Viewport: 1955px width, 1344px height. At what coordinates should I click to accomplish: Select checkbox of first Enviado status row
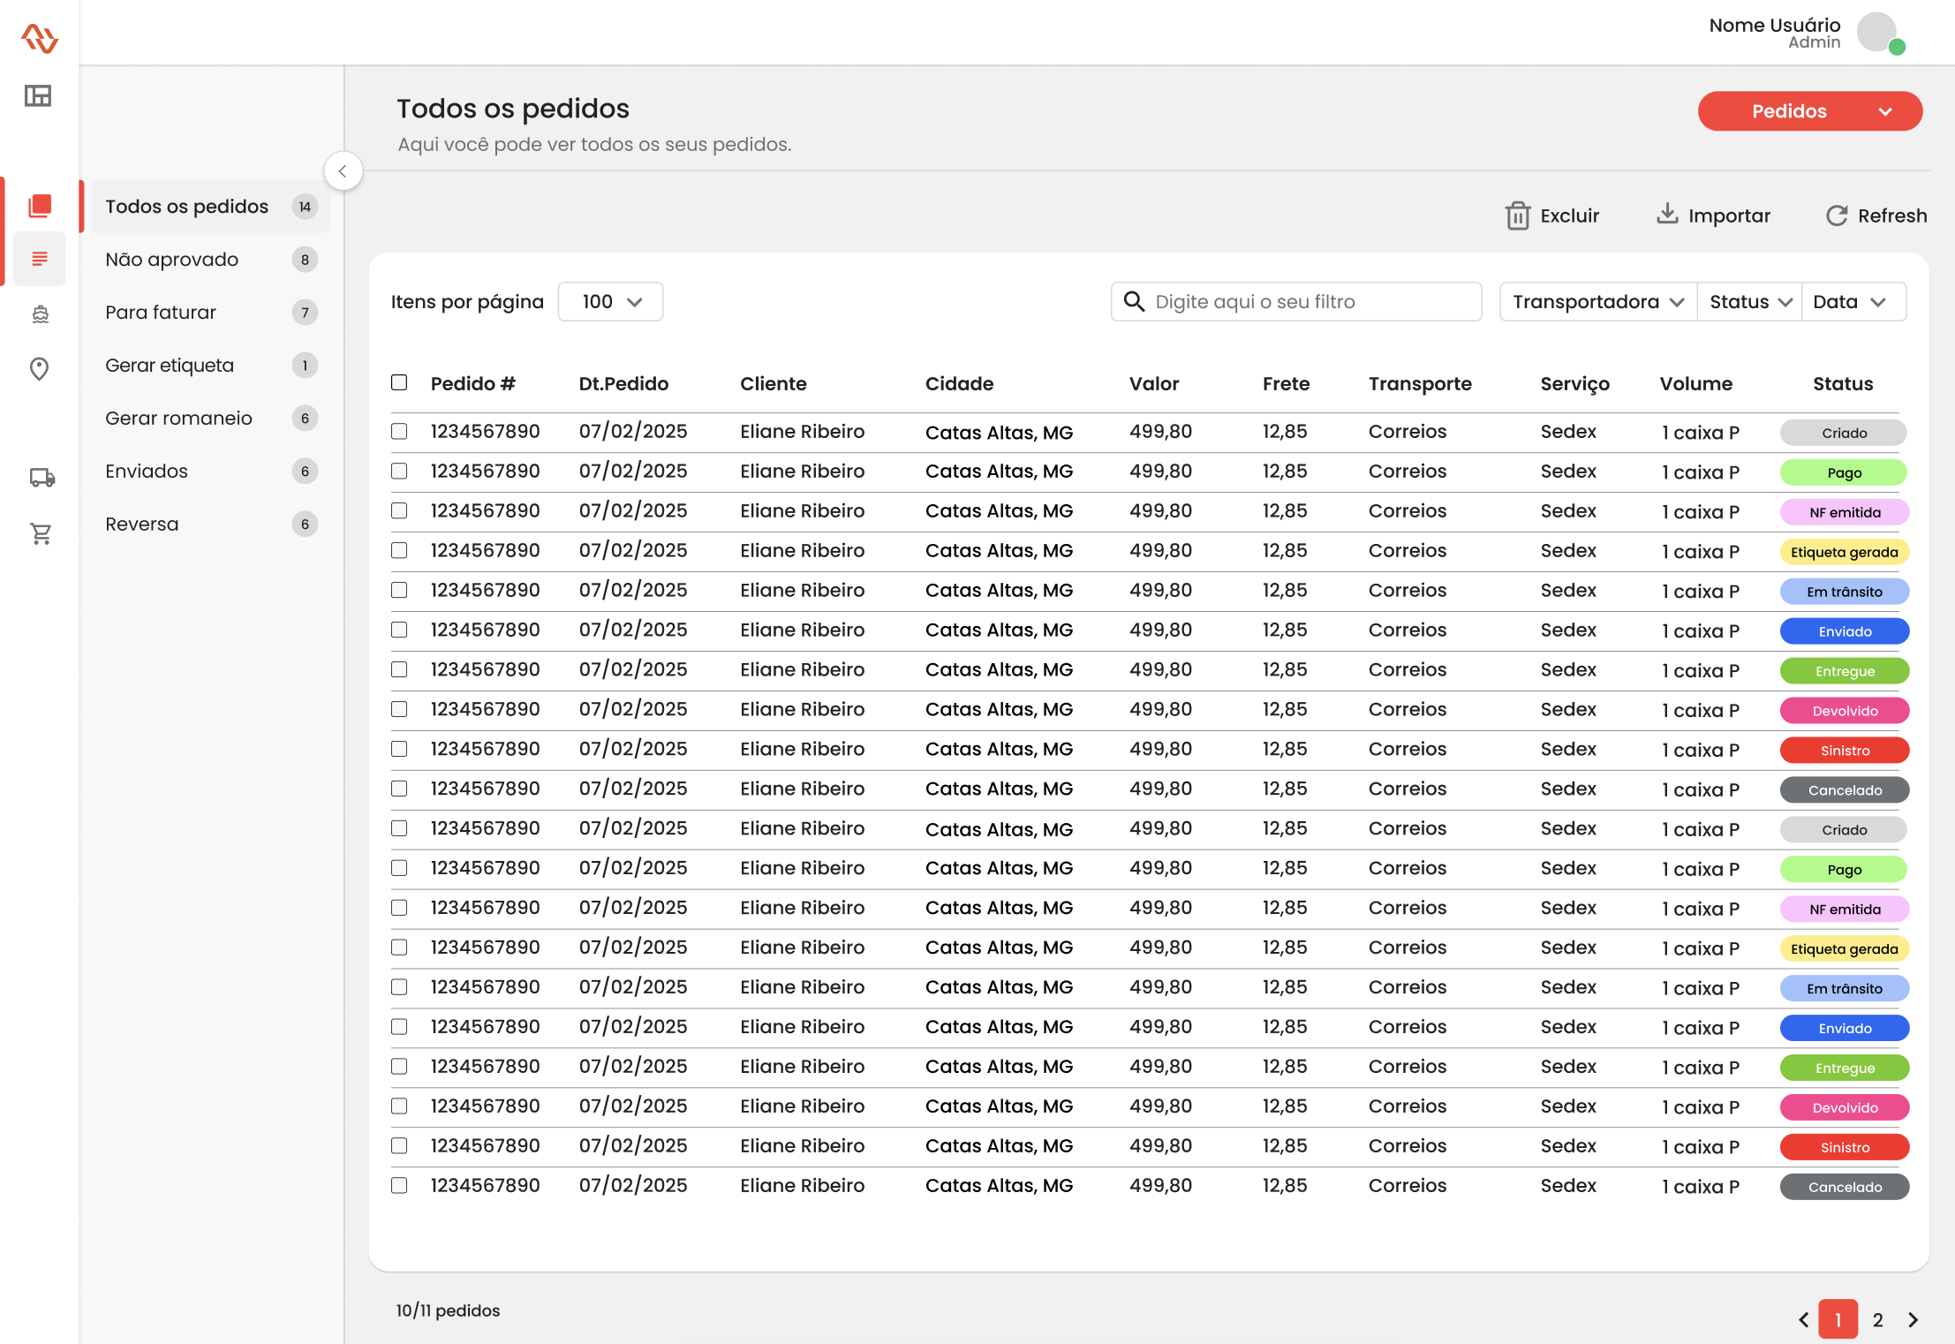pos(399,630)
